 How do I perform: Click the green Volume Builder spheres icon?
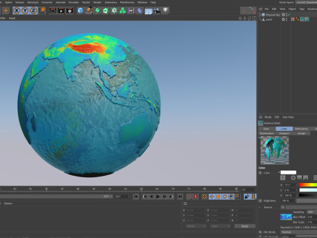123,11
